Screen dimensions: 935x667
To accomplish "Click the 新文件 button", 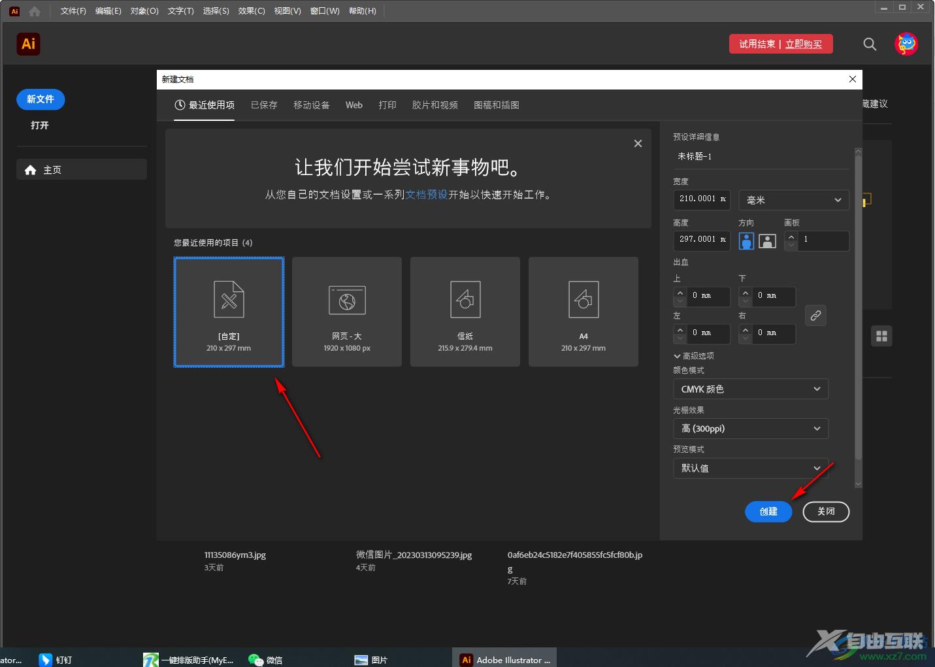I will point(41,99).
